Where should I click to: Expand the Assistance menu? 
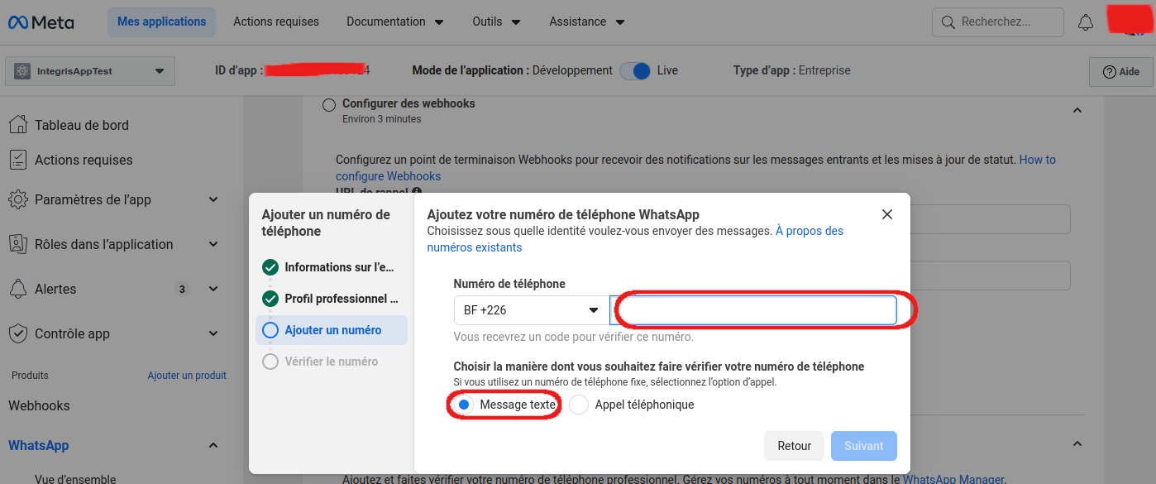tap(587, 22)
